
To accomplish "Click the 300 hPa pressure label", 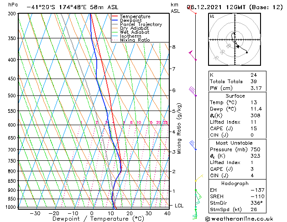I will [x=13, y=14].
